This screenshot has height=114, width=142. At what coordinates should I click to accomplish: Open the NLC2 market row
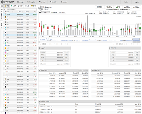tap(20, 48)
